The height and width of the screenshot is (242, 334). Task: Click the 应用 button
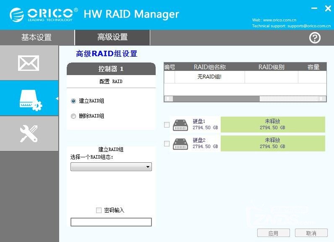pyautogui.click(x=273, y=233)
